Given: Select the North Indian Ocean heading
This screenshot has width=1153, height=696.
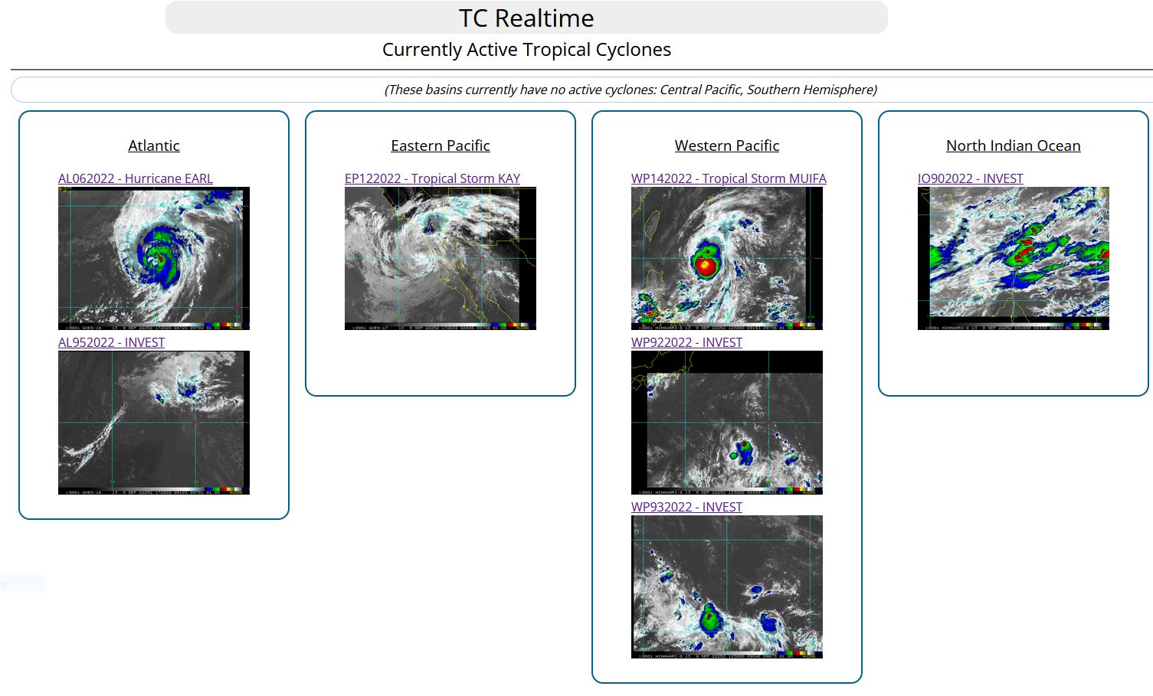Looking at the screenshot, I should point(1013,145).
